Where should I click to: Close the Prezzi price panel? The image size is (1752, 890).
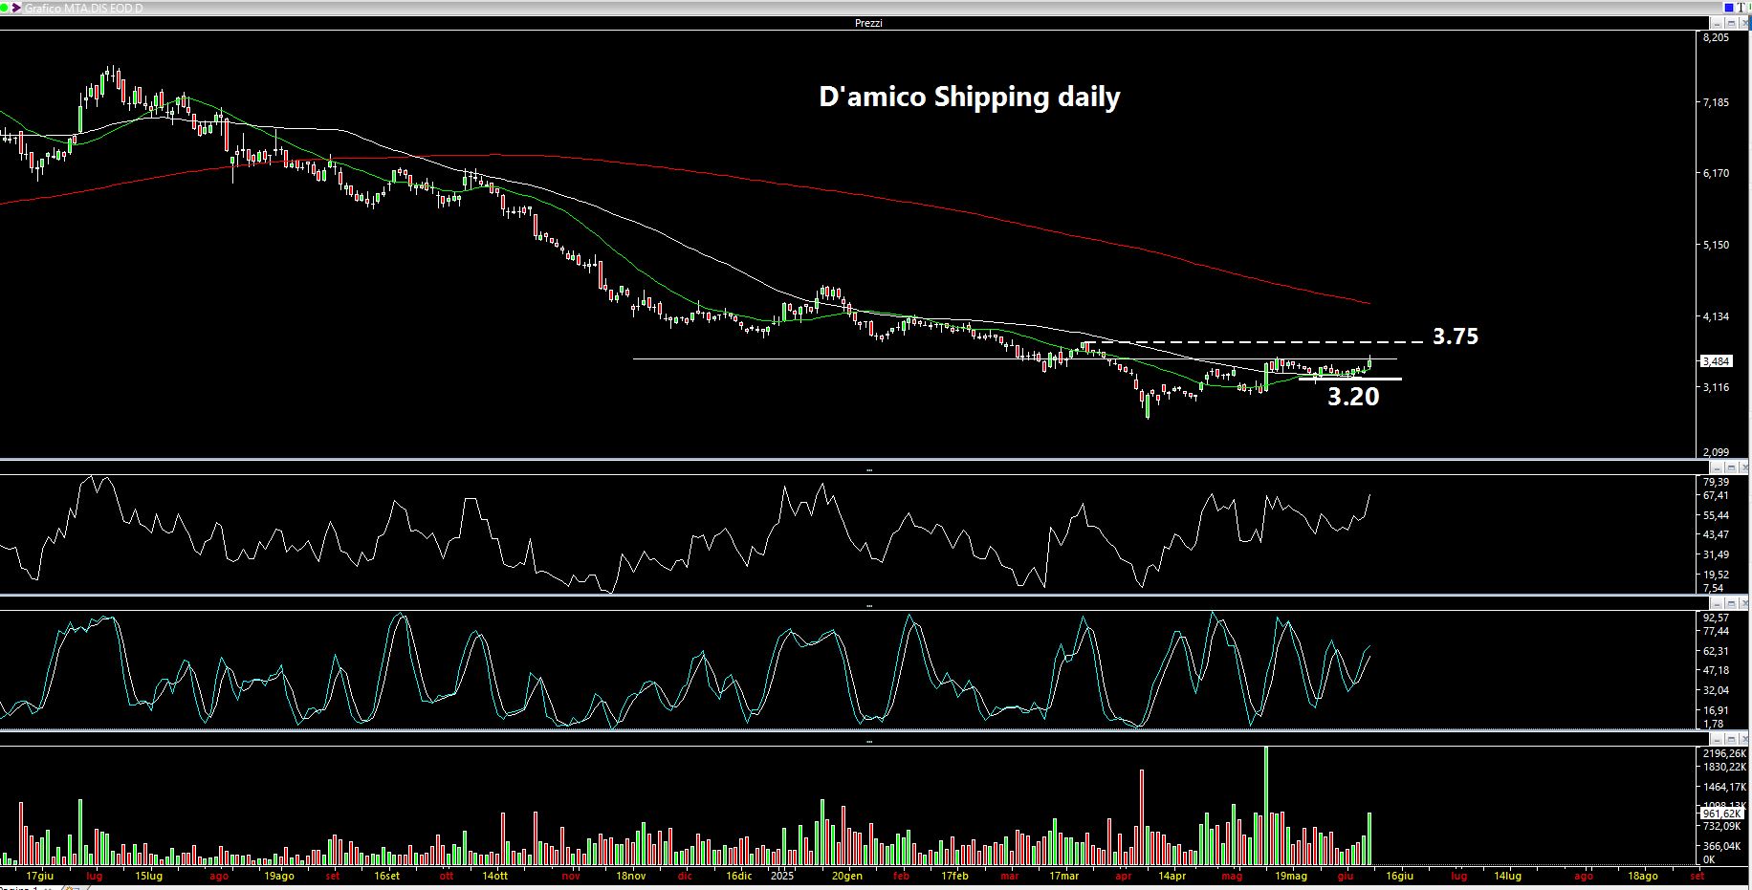coord(1744,23)
